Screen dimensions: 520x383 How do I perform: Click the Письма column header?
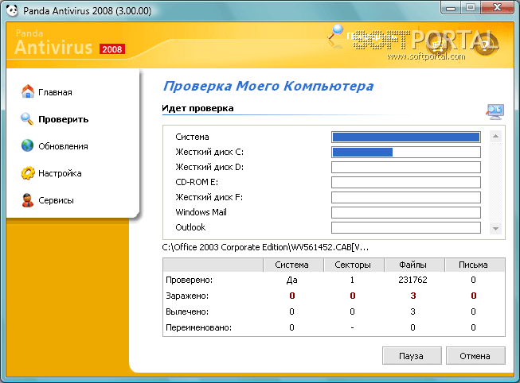[475, 265]
